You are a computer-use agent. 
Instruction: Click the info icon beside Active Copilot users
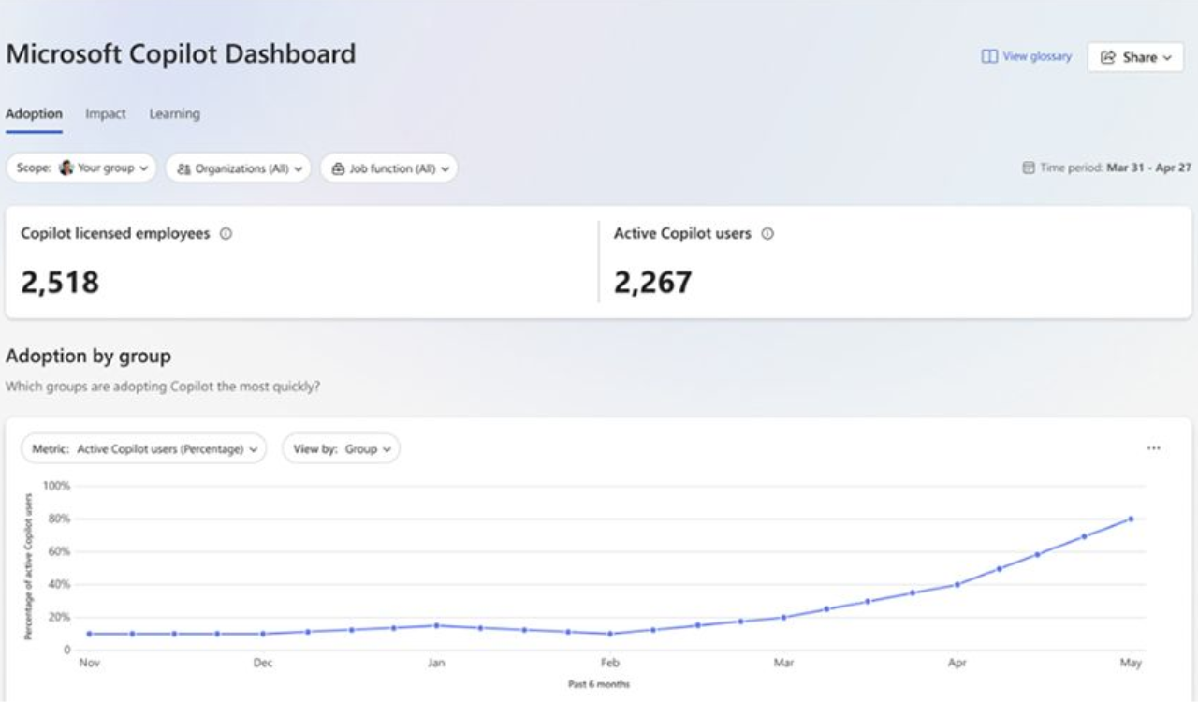[x=767, y=234]
